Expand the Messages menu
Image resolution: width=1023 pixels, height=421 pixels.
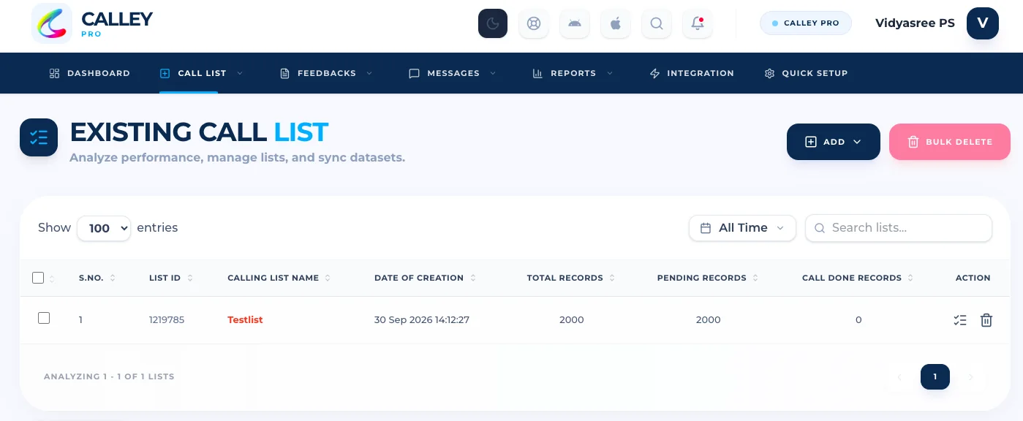coord(453,73)
